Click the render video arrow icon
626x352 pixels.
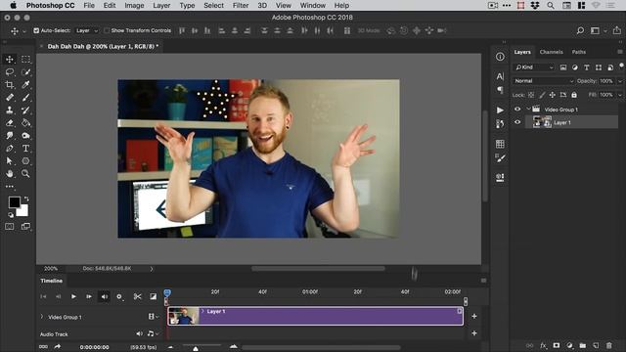(x=57, y=347)
